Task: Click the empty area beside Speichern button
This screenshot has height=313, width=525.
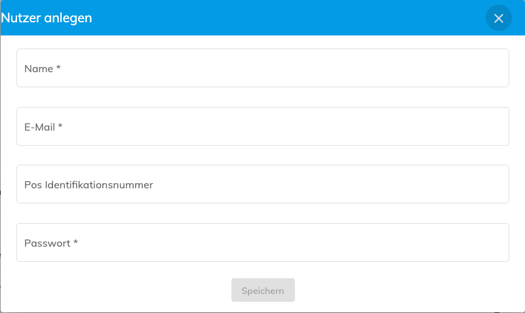Action: pos(393,290)
